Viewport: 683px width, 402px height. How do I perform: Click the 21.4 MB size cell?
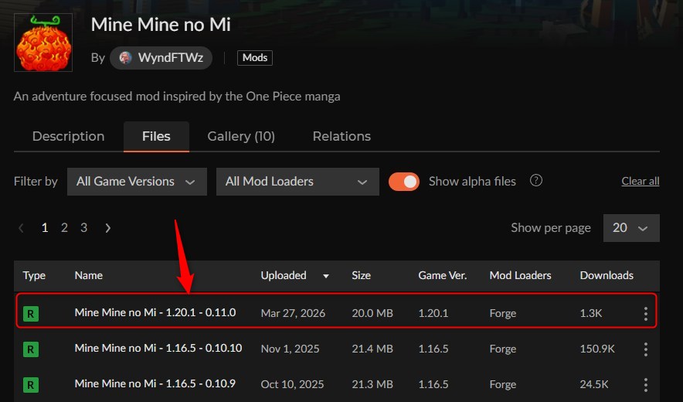tap(372, 349)
